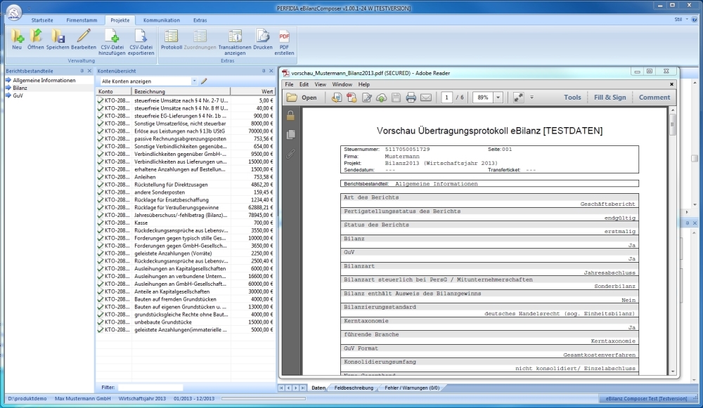Open the eBilanz application orb menu
The width and height of the screenshot is (703, 408).
click(13, 12)
